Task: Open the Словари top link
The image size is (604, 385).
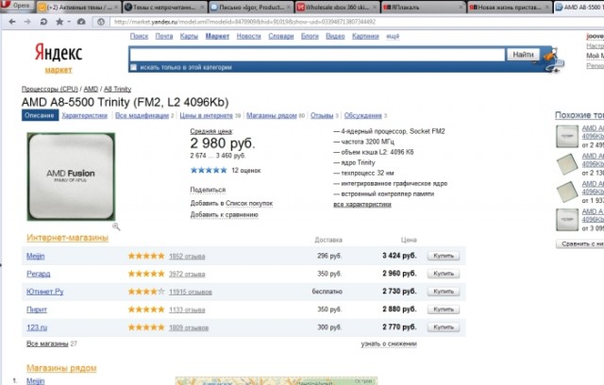Action: point(281,36)
